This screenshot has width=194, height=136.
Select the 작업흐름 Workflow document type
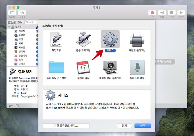pos(56,39)
